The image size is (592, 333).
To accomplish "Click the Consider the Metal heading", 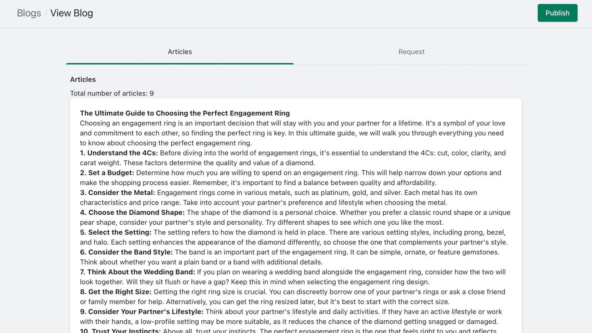I will [117, 192].
